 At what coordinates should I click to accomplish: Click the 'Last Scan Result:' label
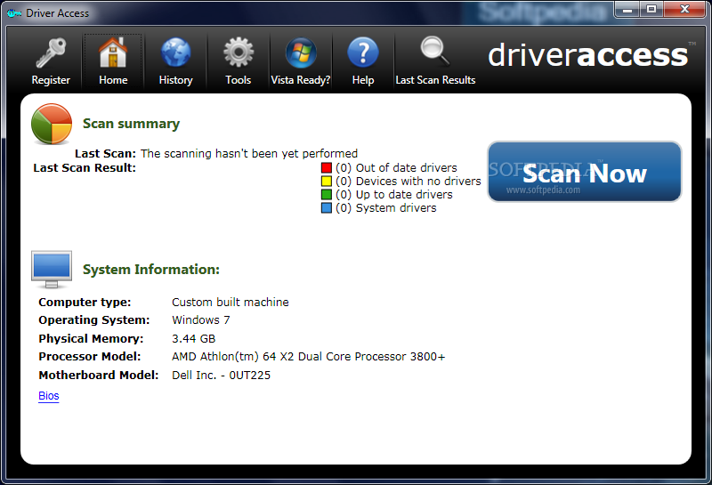click(x=85, y=167)
